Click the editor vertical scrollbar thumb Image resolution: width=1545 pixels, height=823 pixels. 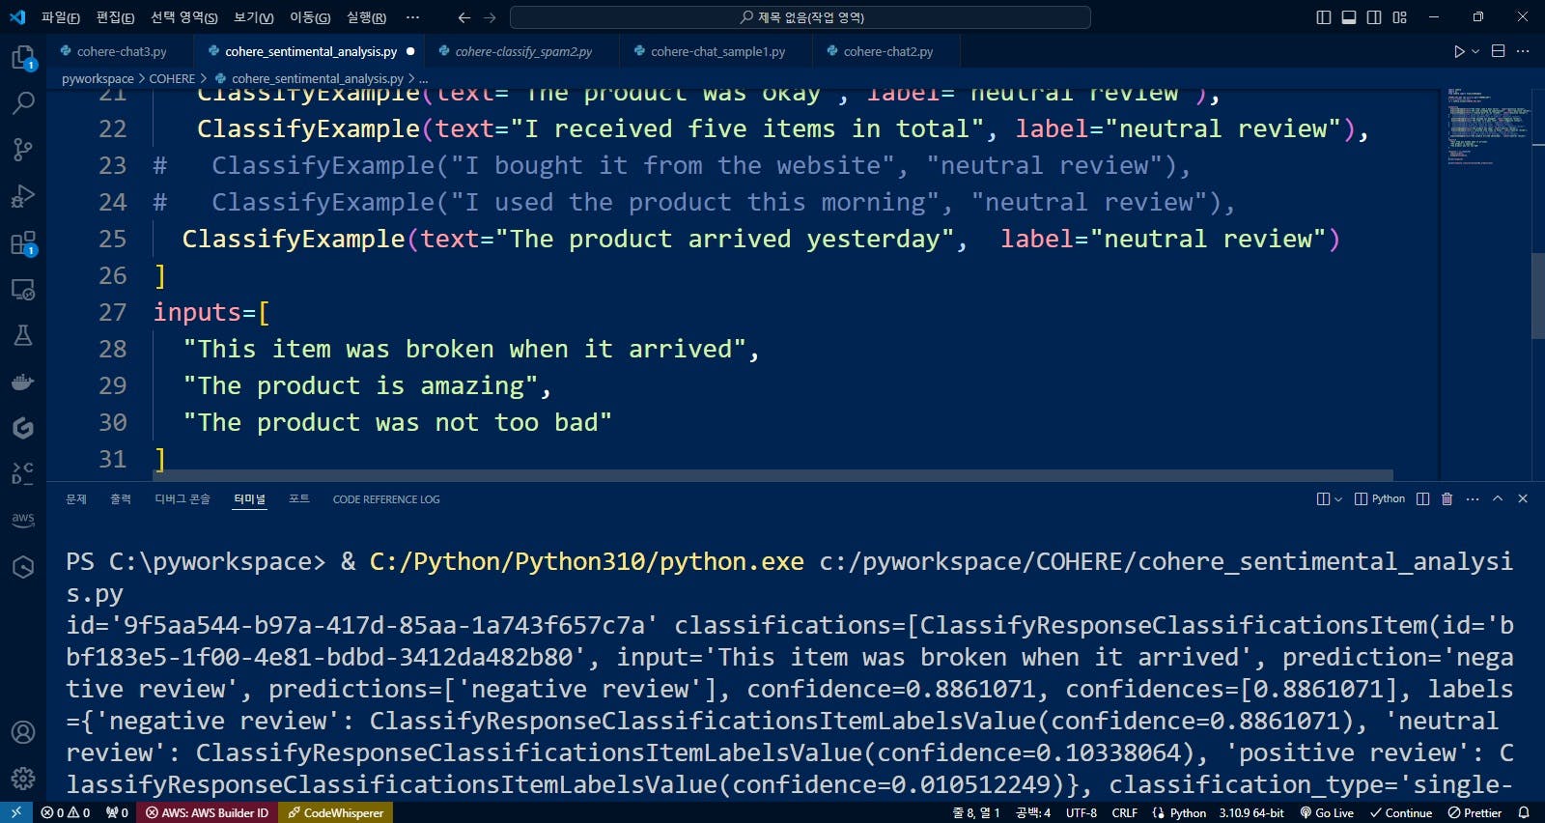(1538, 296)
